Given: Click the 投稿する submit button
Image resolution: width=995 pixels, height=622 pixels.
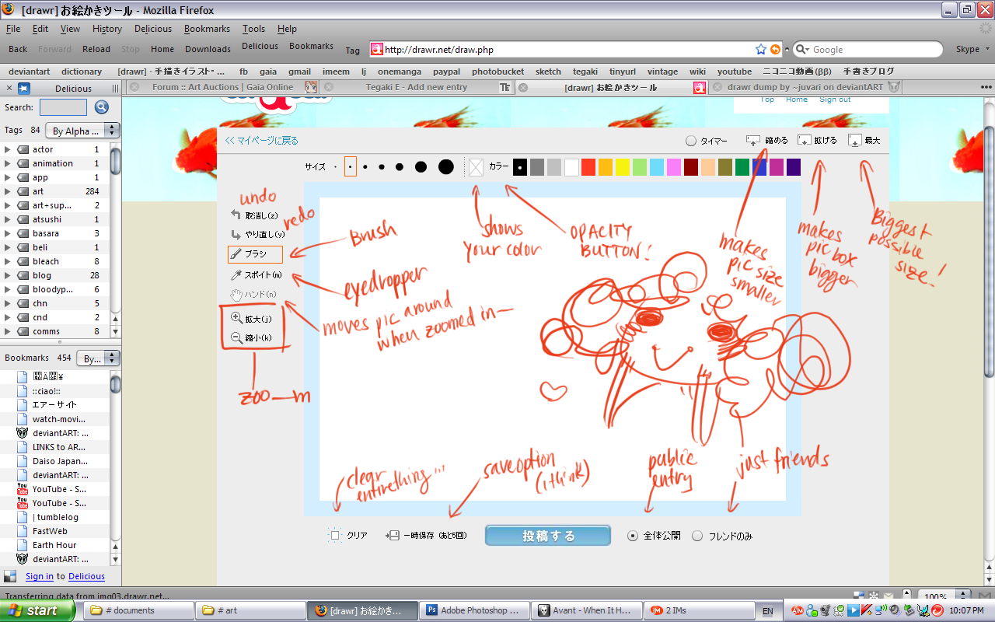Looking at the screenshot, I should 548,536.
